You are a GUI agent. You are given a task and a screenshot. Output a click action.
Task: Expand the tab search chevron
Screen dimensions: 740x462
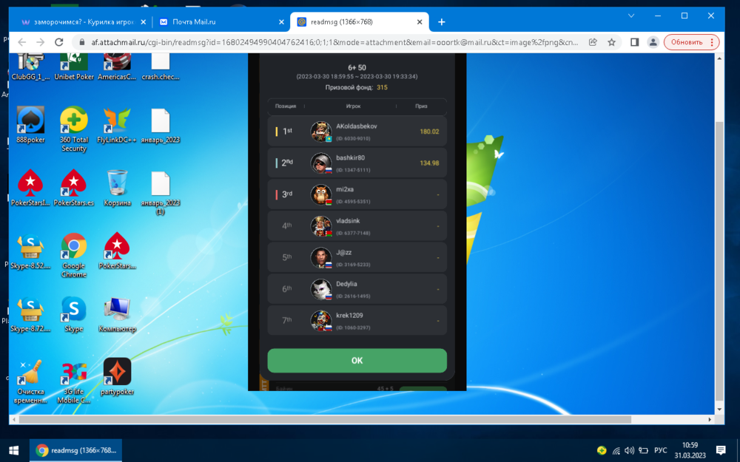click(631, 16)
